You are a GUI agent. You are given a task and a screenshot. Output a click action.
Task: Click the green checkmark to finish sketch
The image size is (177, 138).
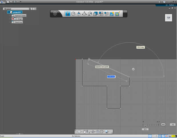(x=133, y=69)
